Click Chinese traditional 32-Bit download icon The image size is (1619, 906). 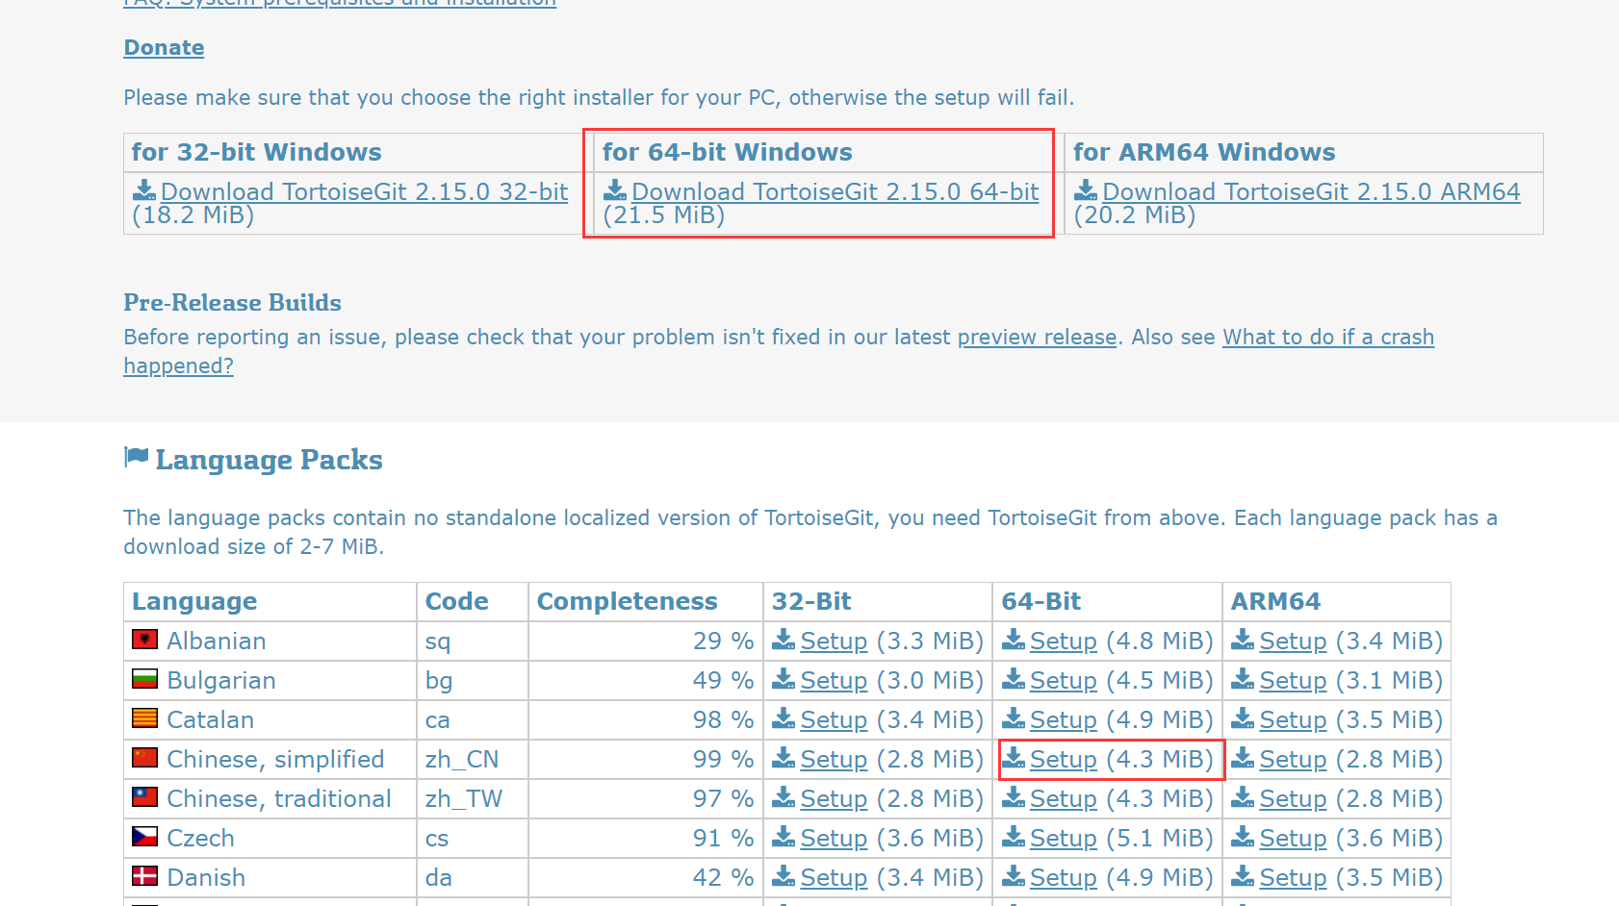point(784,797)
